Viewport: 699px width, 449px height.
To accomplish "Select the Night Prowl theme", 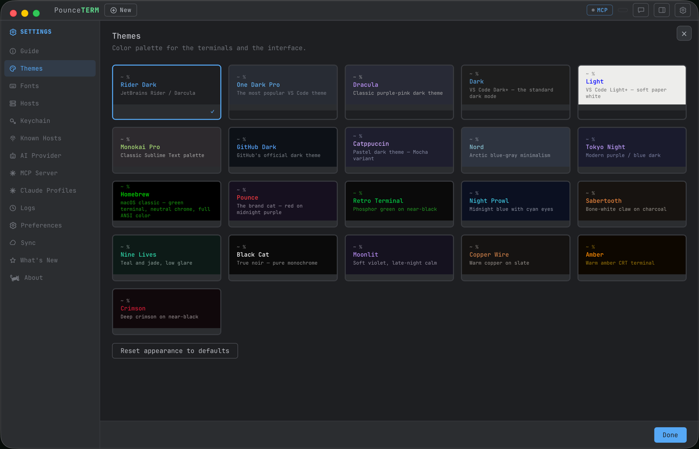I will [x=516, y=204].
